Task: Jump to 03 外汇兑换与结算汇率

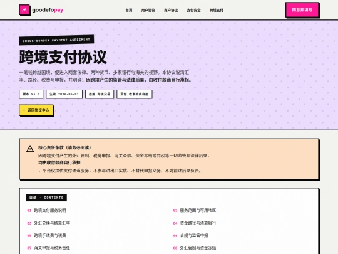Action: click(48, 223)
